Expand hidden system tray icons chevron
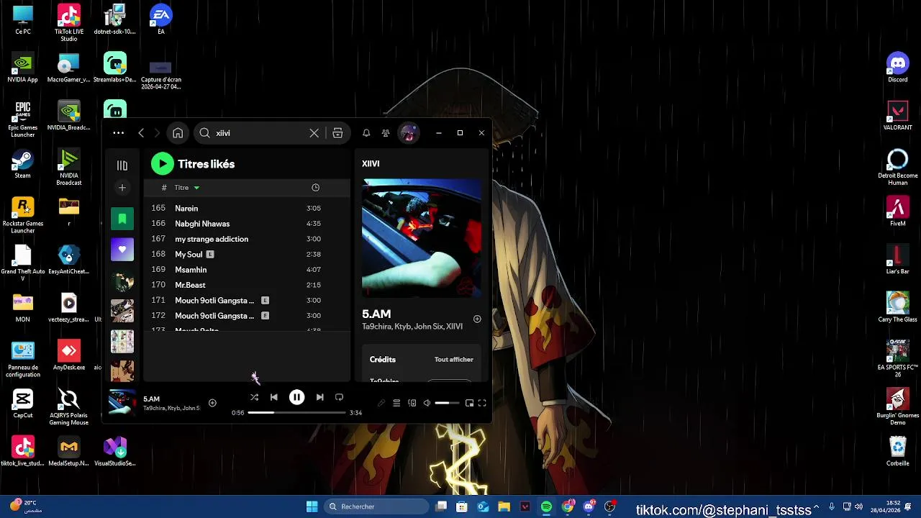921x518 pixels. point(816,507)
